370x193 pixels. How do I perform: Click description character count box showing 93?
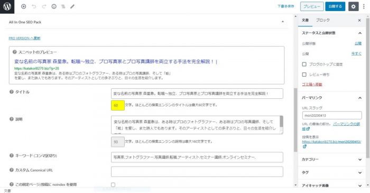(x=118, y=142)
